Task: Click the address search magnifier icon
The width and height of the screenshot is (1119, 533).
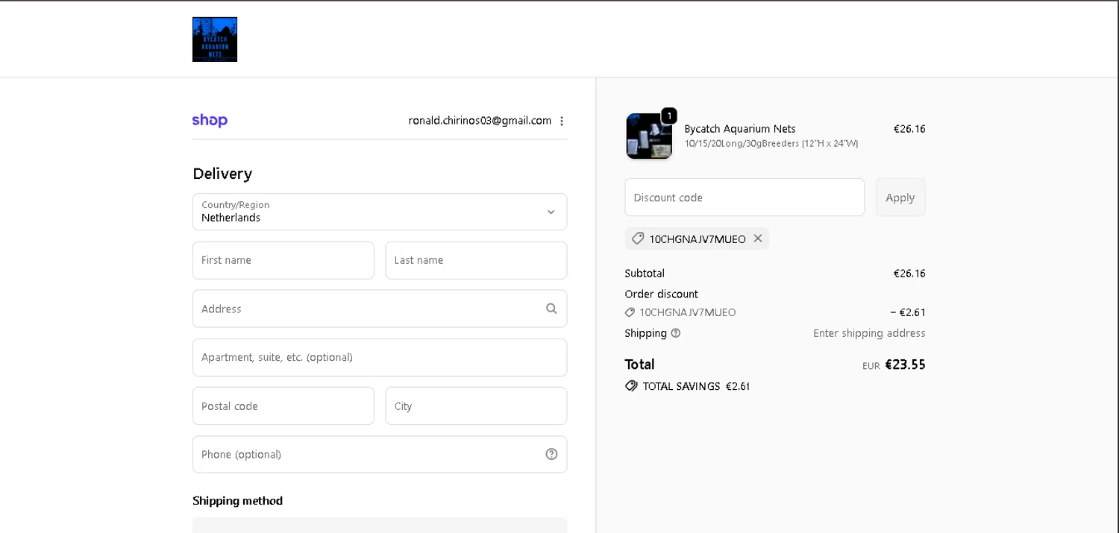Action: [551, 309]
